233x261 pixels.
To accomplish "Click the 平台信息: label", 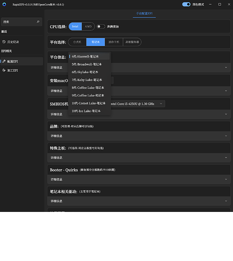I will tap(58, 57).
